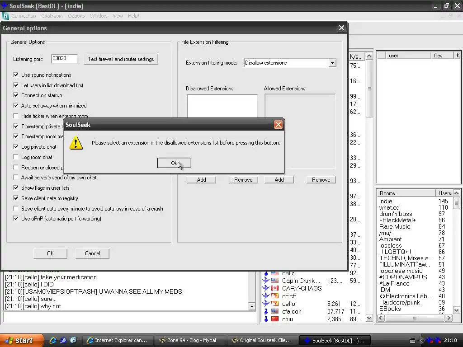Click user list scroll up arrow

click(x=369, y=56)
